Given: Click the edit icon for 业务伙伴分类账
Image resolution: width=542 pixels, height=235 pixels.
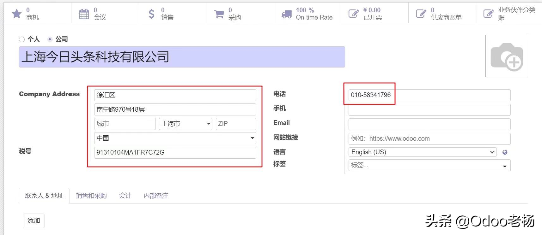Looking at the screenshot, I should pos(489,14).
